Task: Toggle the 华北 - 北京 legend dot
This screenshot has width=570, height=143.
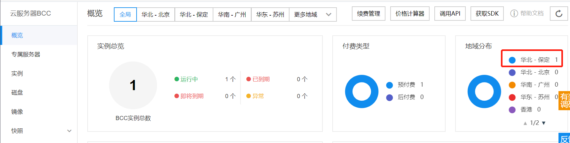Action: point(512,72)
